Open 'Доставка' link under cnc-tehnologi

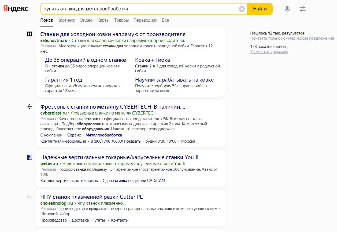click(80, 220)
